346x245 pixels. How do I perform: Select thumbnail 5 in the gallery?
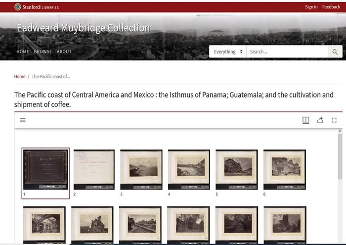pos(236,169)
